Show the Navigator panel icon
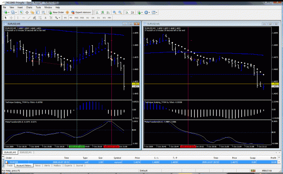Image resolution: width=283 pixels, height=174 pixels. coord(32,13)
